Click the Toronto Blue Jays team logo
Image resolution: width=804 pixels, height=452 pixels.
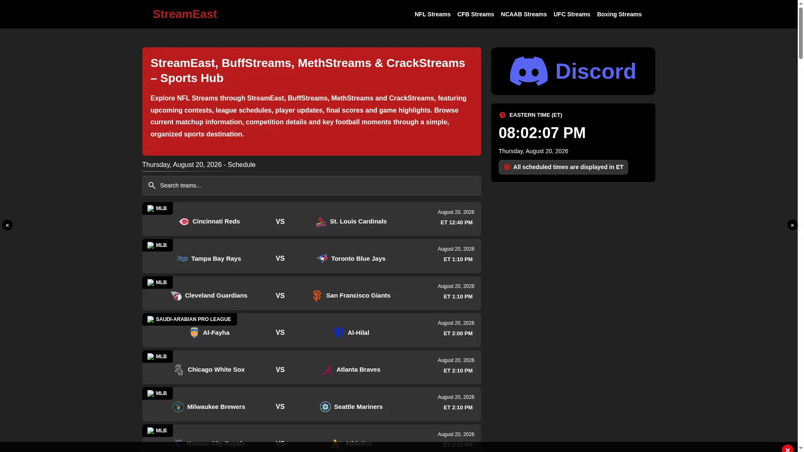(322, 259)
